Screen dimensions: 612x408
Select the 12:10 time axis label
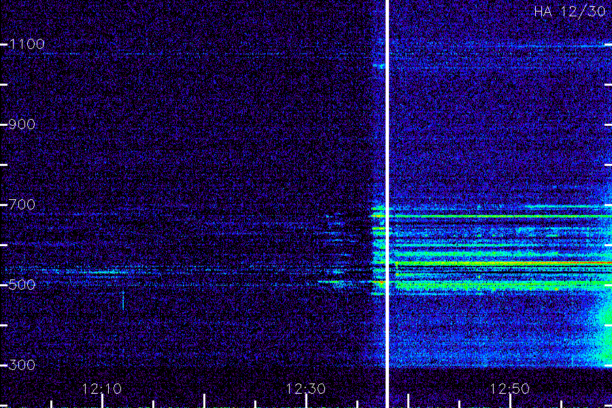(102, 389)
